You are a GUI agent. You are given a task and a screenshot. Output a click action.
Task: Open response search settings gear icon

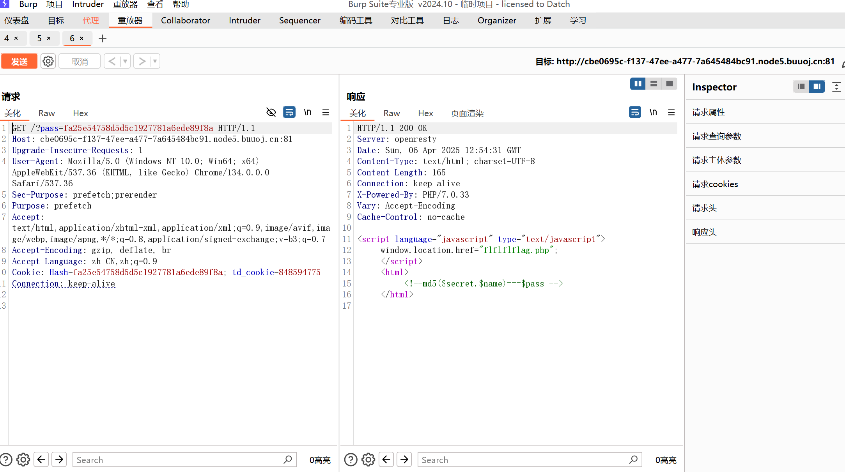[368, 460]
